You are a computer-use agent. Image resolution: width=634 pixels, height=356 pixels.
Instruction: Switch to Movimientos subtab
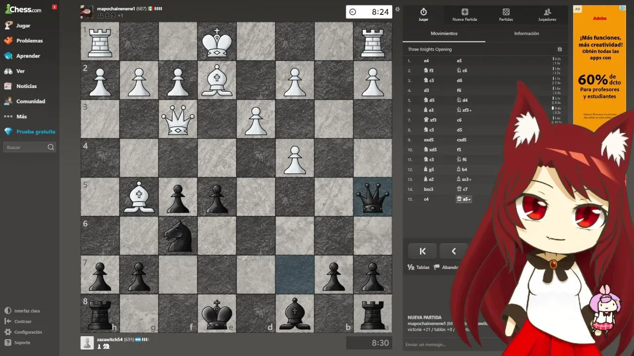pyautogui.click(x=444, y=34)
